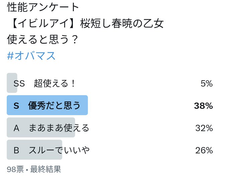Click the short gray SS result bar
The height and width of the screenshot is (179, 227).
(x=12, y=83)
